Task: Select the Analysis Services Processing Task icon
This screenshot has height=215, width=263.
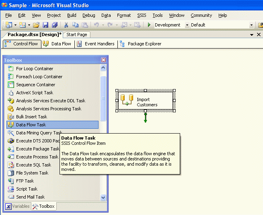Action: click(x=11, y=109)
